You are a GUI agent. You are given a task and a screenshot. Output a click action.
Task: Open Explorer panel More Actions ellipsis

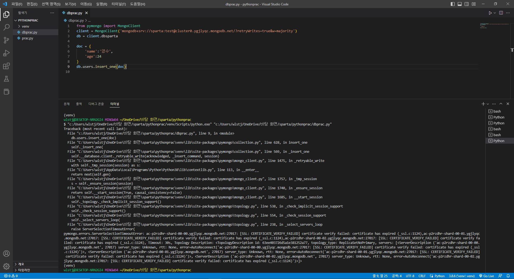tap(52, 13)
